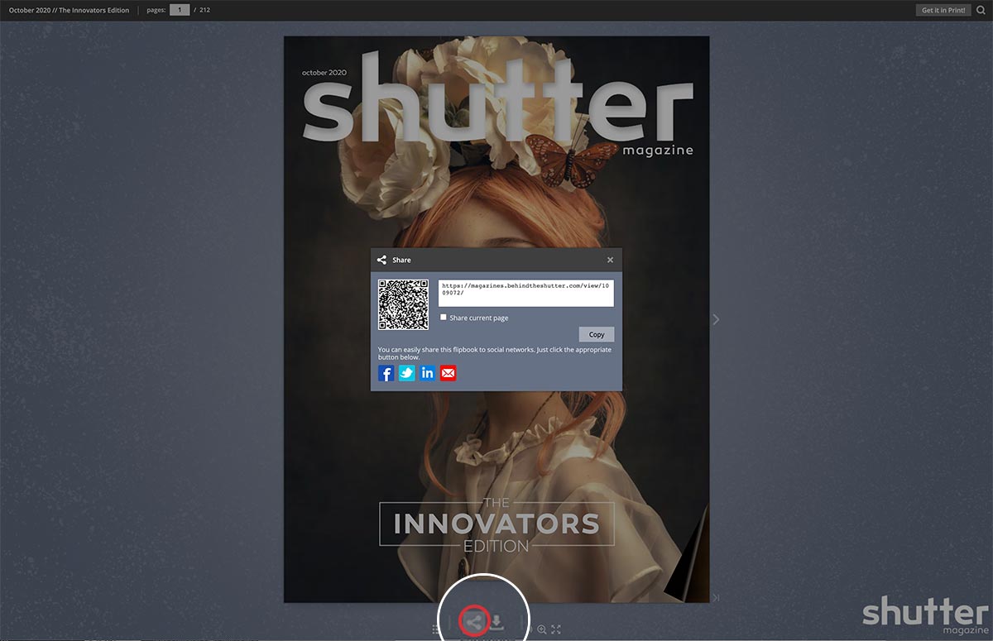This screenshot has height=641, width=993.
Task: Close the Share dialog
Action: coord(610,260)
